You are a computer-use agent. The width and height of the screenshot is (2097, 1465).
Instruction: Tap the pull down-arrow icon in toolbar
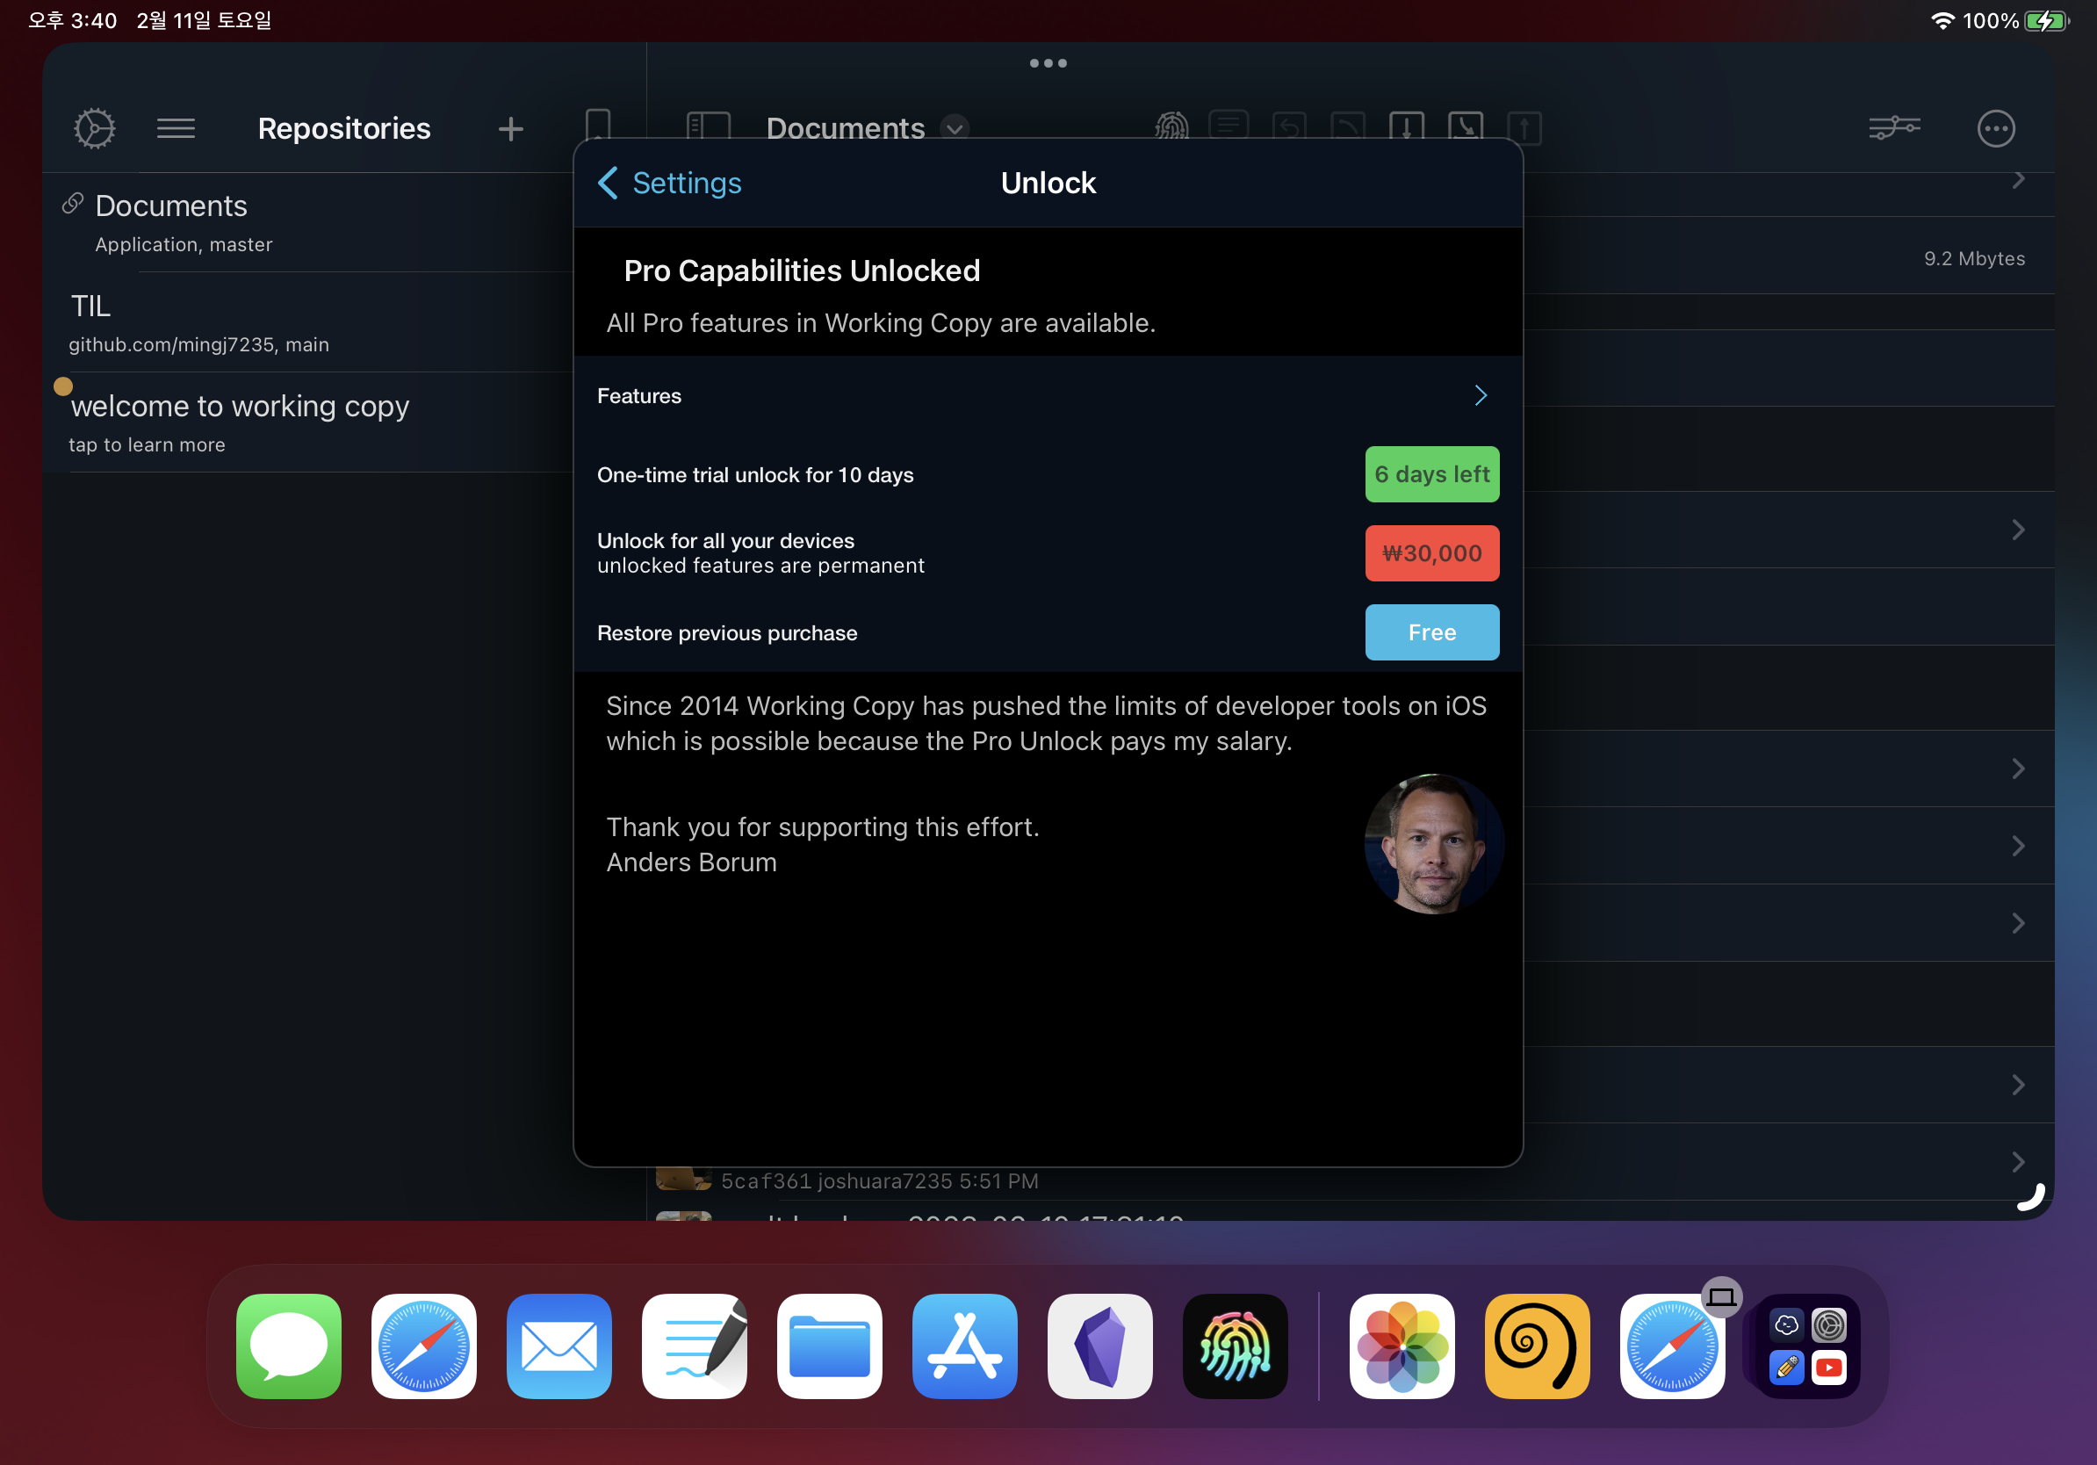[1407, 127]
